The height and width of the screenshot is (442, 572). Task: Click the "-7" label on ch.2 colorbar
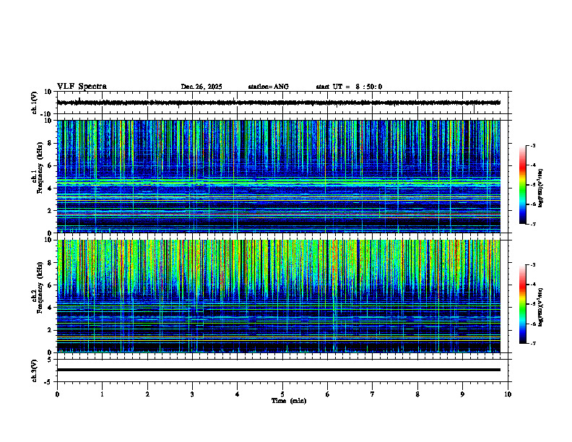click(533, 344)
